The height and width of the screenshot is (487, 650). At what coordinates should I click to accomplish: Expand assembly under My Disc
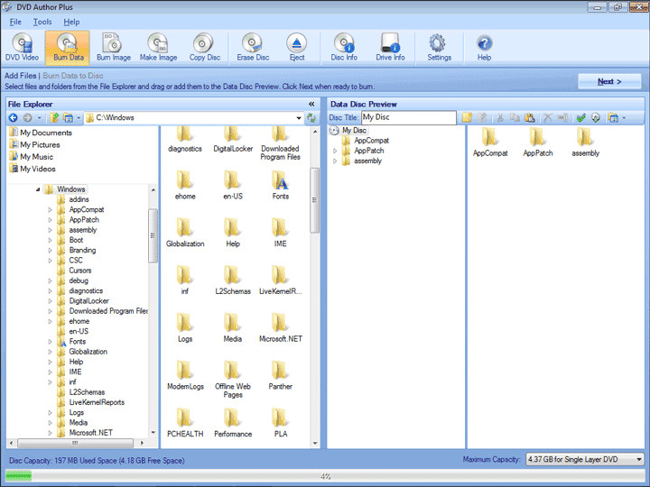335,161
